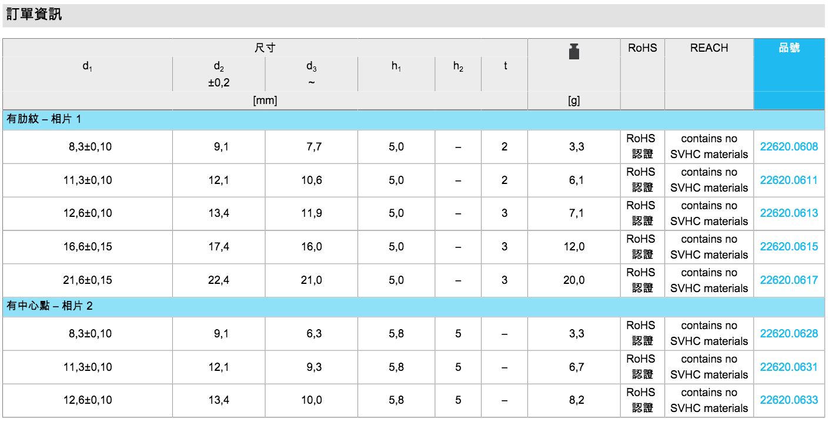829x422 pixels.
Task: Open part number 22620.0631 link
Action: (x=788, y=367)
